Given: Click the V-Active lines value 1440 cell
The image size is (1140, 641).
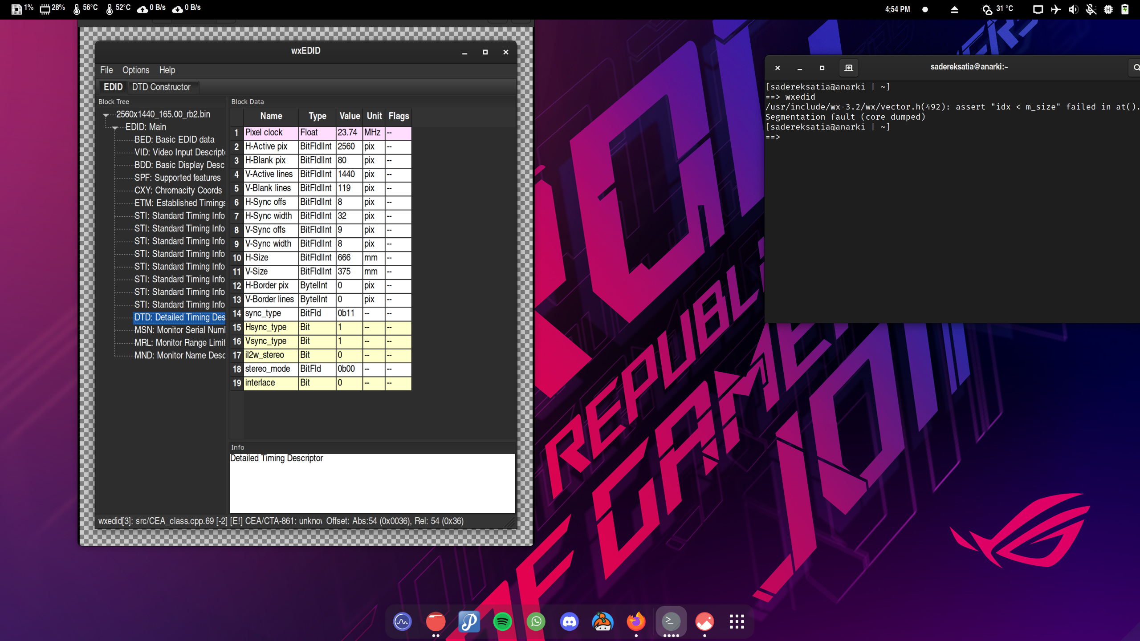Looking at the screenshot, I should (349, 174).
